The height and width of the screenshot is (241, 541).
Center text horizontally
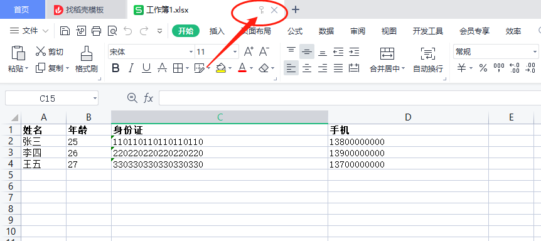coord(307,68)
